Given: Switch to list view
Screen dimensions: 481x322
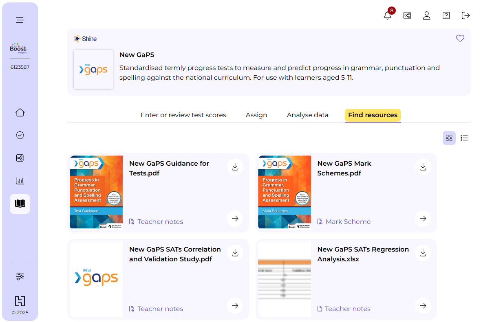Looking at the screenshot, I should (x=464, y=138).
